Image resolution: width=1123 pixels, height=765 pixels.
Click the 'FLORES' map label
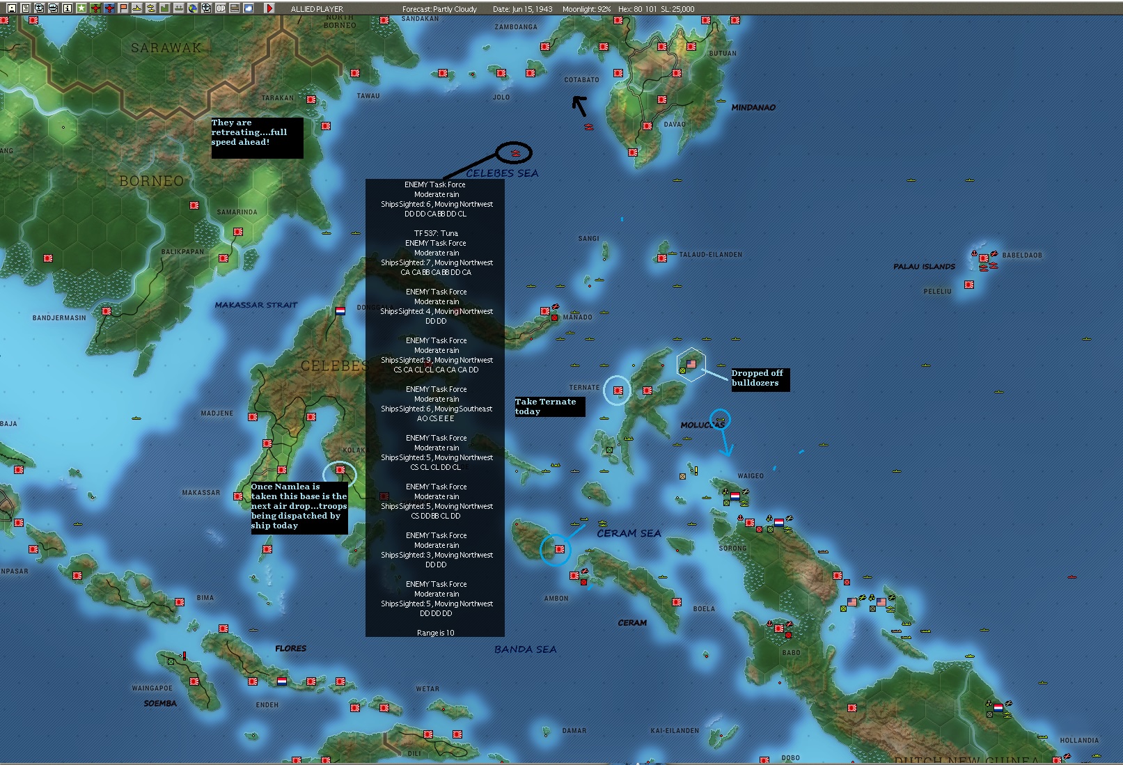(x=291, y=649)
